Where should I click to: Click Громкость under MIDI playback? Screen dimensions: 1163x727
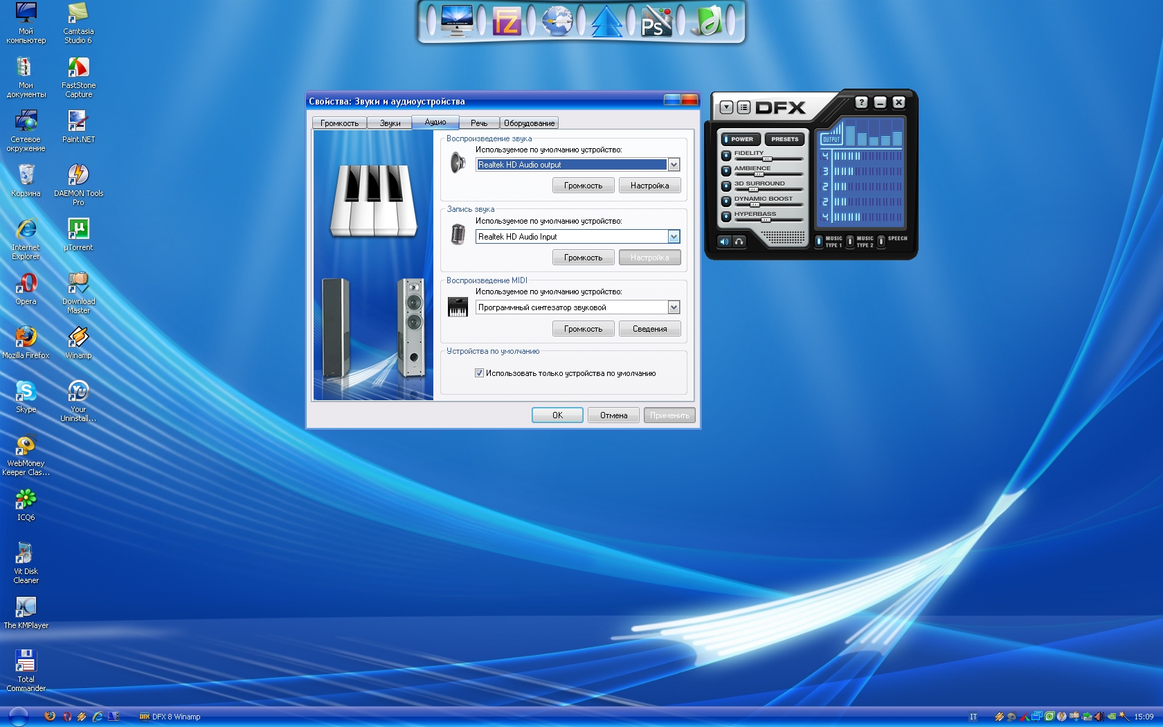click(x=583, y=329)
